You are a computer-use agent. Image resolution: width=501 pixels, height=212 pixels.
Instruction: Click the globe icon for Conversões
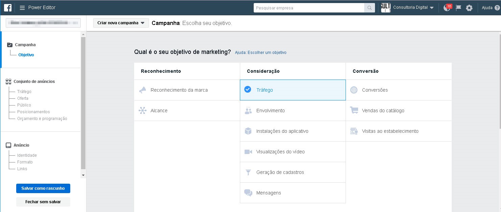tap(354, 90)
